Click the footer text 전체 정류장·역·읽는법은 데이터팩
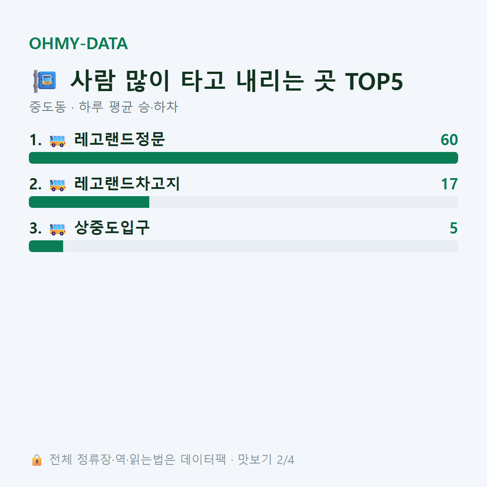Screen dimensions: 487x487 (138, 459)
